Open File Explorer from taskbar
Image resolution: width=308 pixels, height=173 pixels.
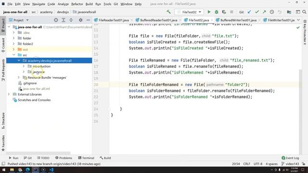point(12,170)
